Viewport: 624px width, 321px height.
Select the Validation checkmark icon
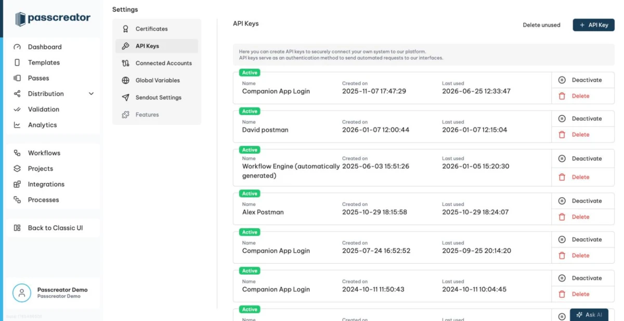pos(17,109)
